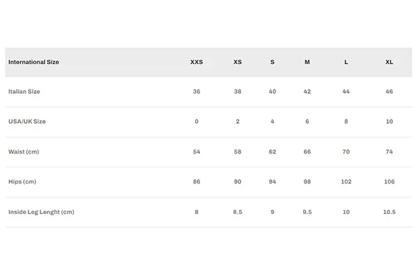This screenshot has width=418, height=278.
Task: Click the L size column header
Action: [x=346, y=62]
